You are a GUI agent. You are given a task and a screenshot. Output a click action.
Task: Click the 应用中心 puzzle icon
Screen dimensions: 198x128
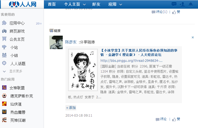4,23
